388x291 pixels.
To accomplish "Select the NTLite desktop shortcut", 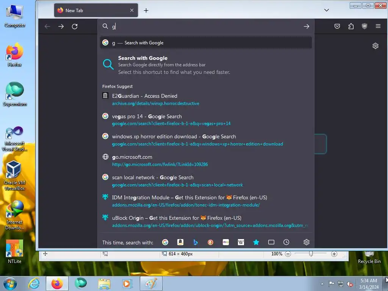I will click(15, 252).
